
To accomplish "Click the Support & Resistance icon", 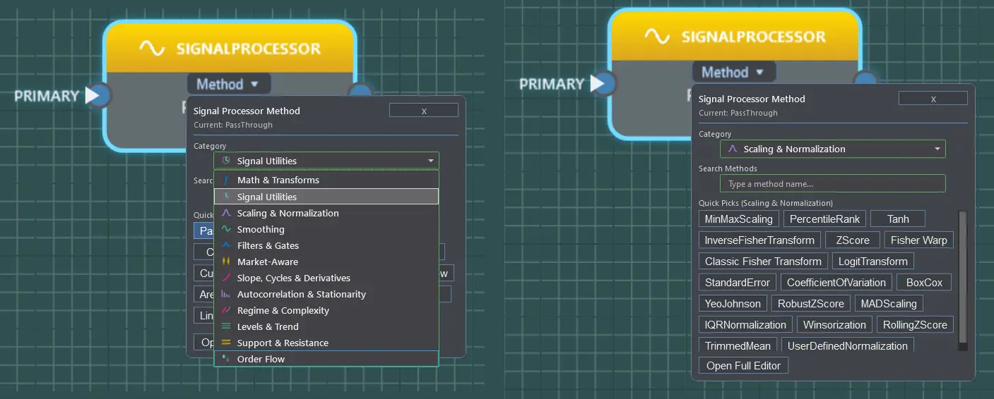I will (x=226, y=343).
